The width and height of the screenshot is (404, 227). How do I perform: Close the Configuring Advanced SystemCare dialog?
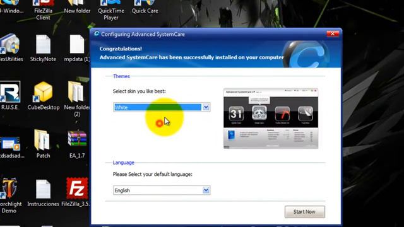click(x=333, y=33)
